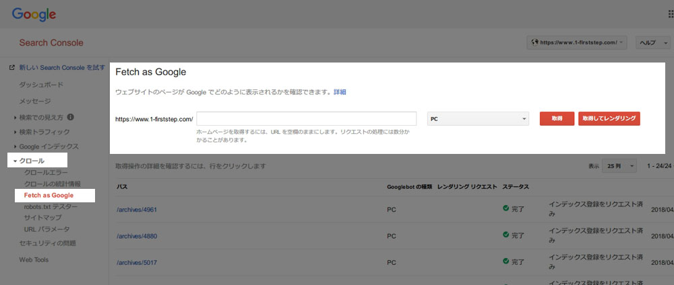Focus the URL path input field
Viewport: 674px width, 285px height.
(306, 119)
